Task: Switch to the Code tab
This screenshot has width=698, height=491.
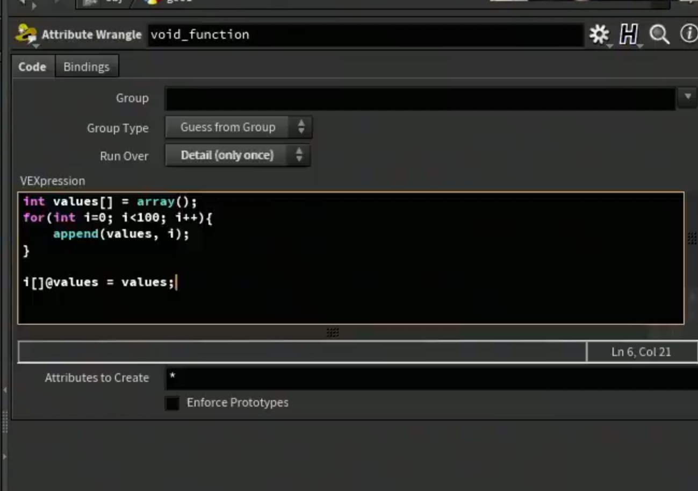Action: [32, 67]
